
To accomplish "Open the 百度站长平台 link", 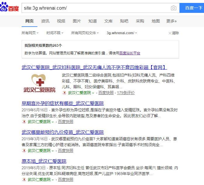I will (x=130, y=53).
